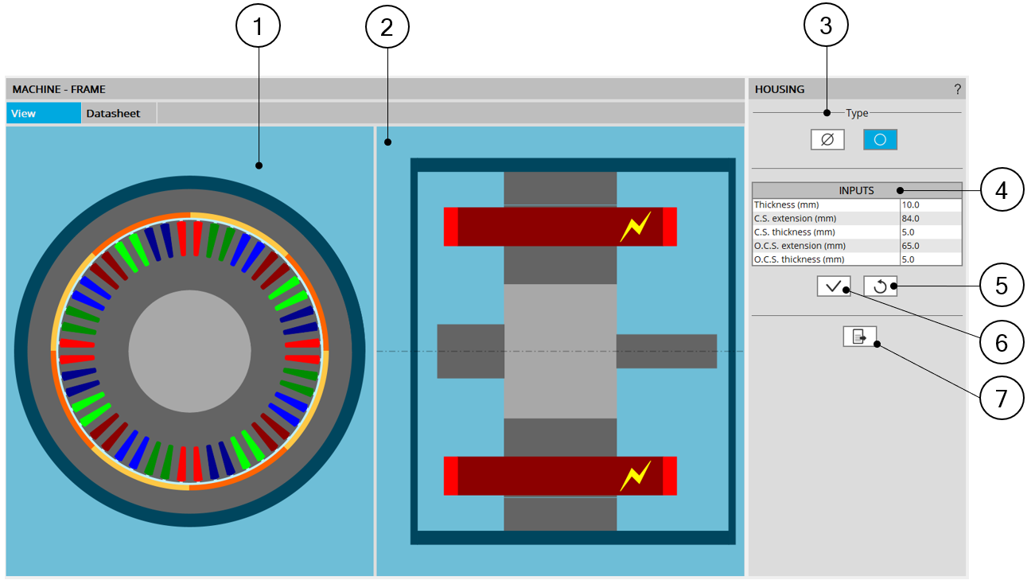Screen dimensions: 1035x584
Task: Click the O.C.S. extension value 65.0
Action: pyautogui.click(x=930, y=245)
